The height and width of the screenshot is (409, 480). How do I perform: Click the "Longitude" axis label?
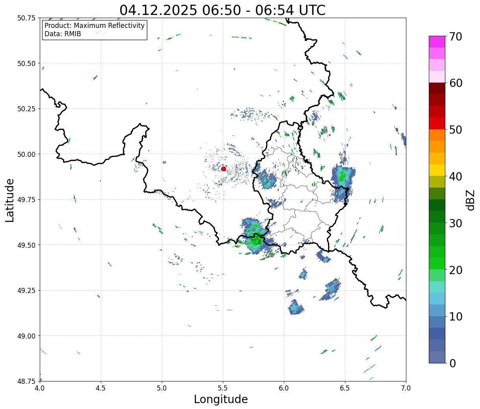coord(221,399)
